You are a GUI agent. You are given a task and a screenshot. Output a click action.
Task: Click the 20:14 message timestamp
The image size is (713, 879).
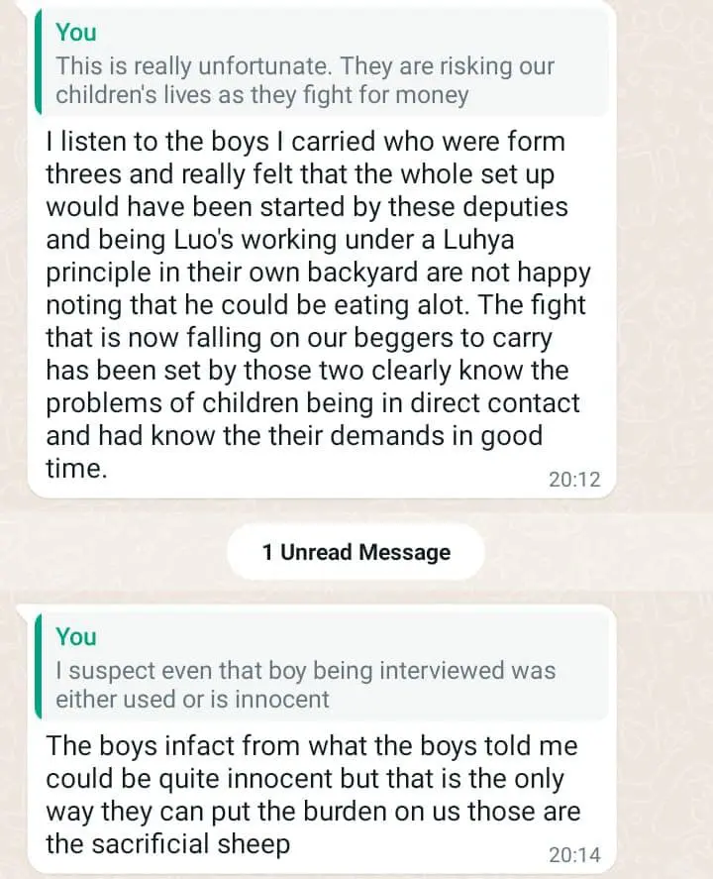coord(574,854)
